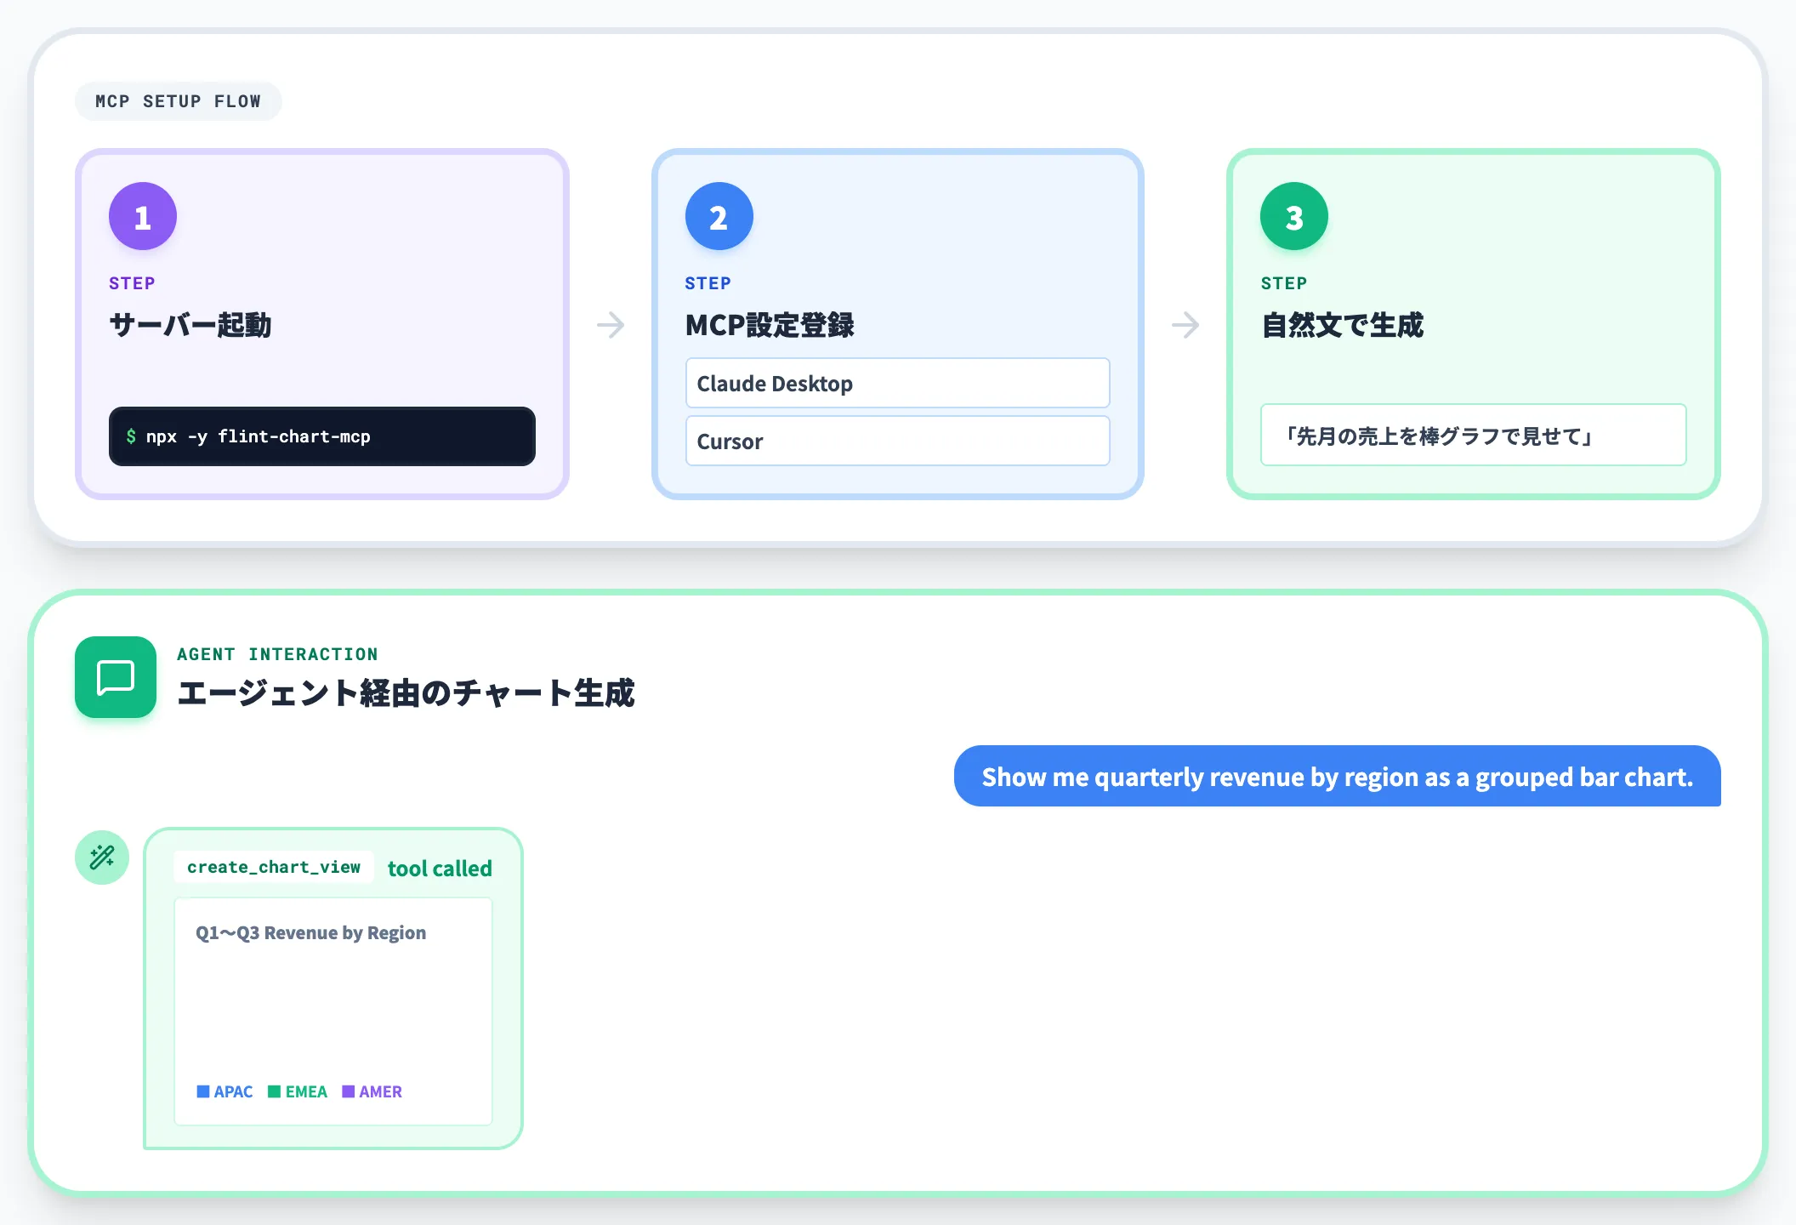Click the APAC legend label

pyautogui.click(x=233, y=1091)
